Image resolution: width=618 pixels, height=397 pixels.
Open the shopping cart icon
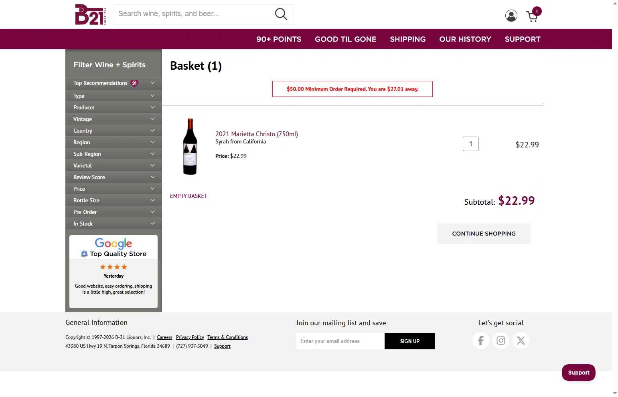click(533, 15)
